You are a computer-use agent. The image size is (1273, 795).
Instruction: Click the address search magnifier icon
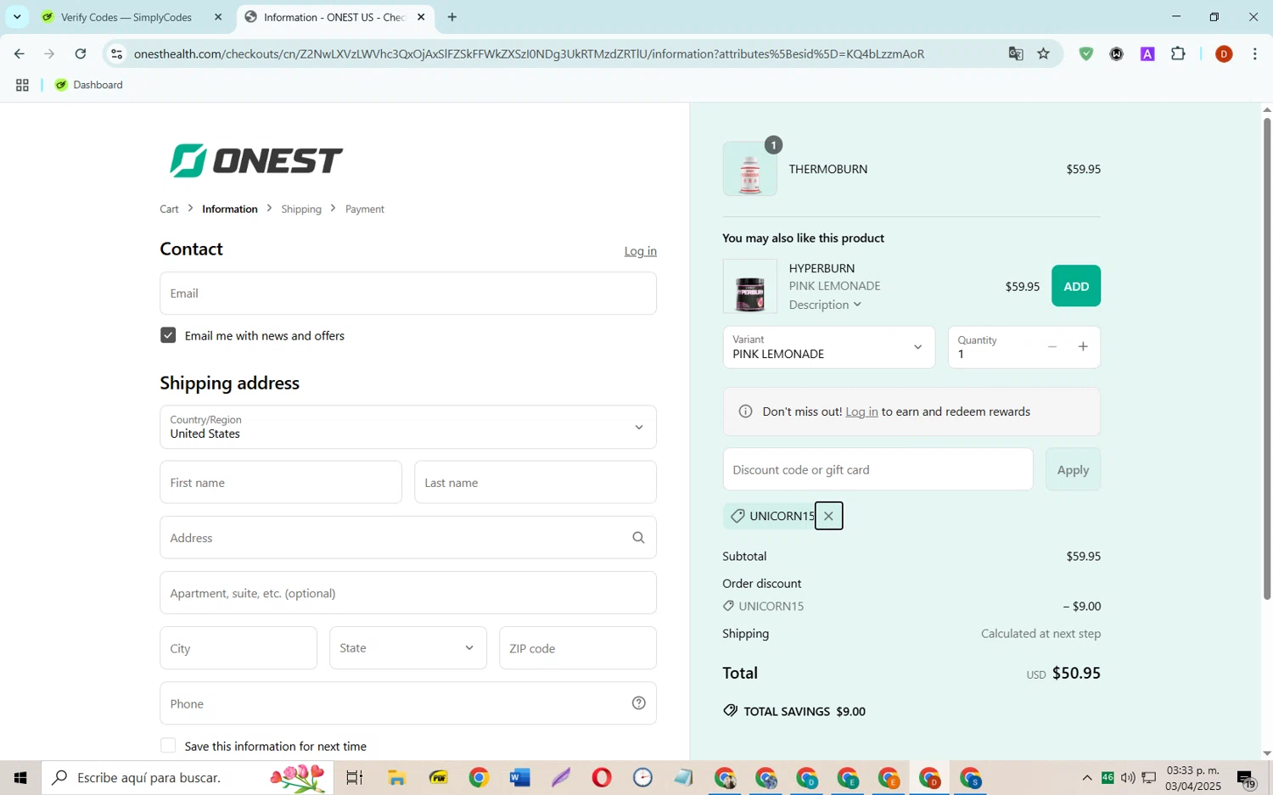tap(638, 538)
